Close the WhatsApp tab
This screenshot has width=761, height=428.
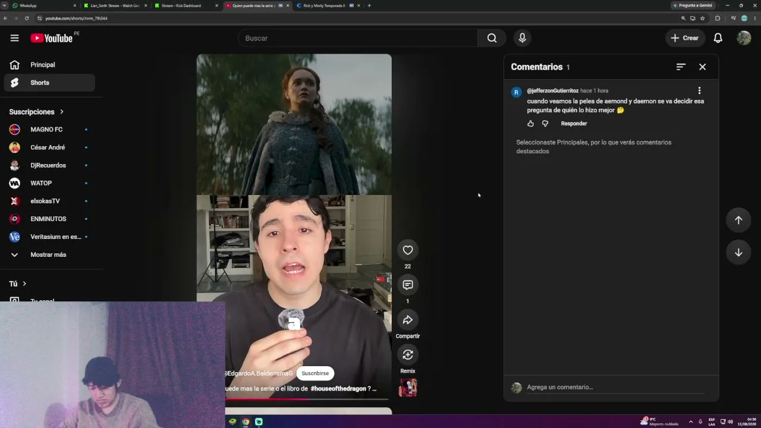(74, 5)
